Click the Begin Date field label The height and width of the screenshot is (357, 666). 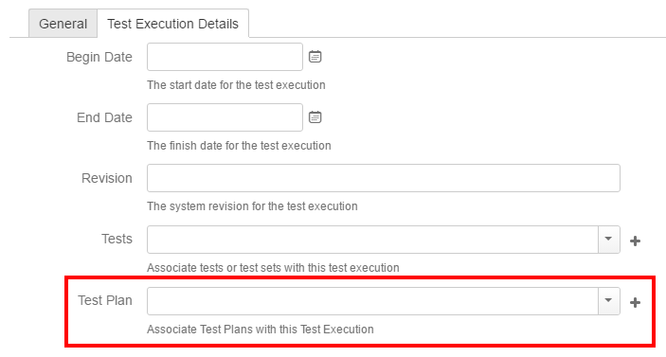[99, 57]
